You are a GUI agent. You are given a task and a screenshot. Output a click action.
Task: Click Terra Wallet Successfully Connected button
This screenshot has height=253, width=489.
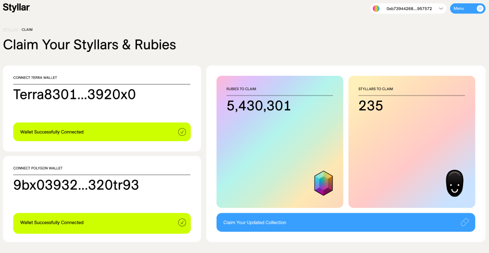pyautogui.click(x=102, y=132)
